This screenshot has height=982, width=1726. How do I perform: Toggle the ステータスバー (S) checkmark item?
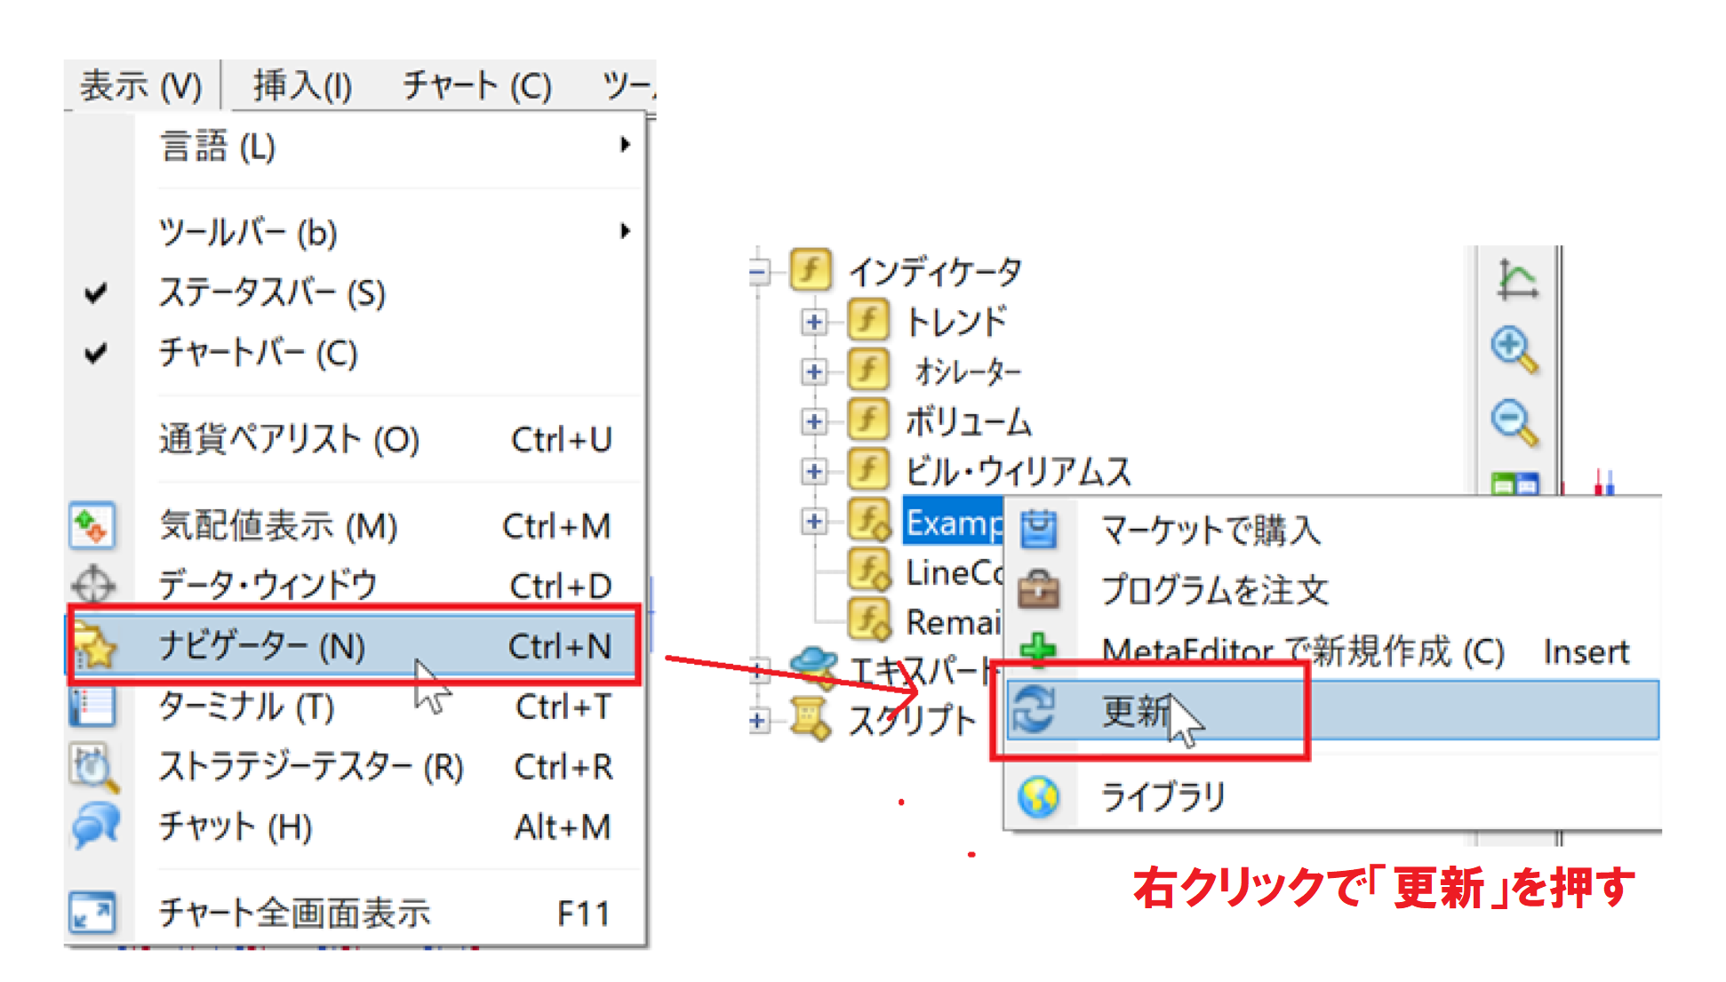coord(271,293)
